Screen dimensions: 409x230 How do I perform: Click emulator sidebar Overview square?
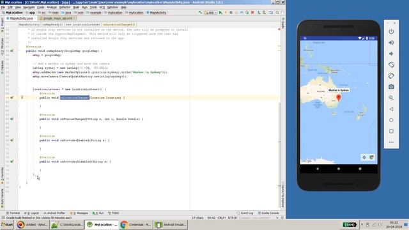(x=391, y=131)
